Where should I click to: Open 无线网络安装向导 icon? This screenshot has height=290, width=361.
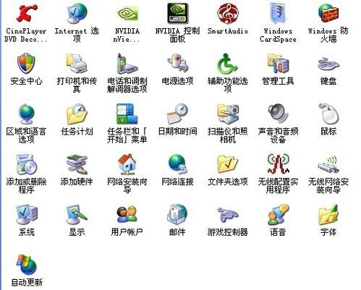coord(328,165)
